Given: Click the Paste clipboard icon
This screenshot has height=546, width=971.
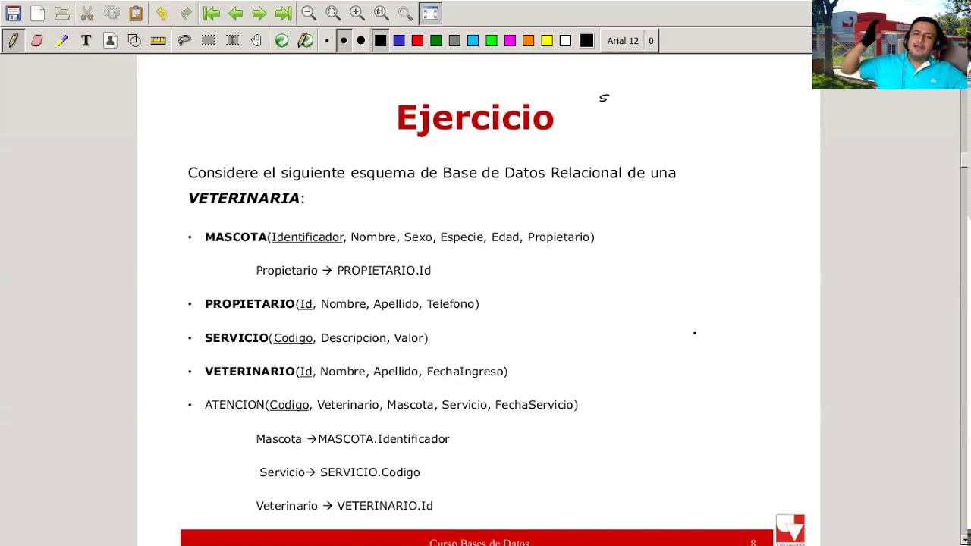Looking at the screenshot, I should tap(136, 14).
